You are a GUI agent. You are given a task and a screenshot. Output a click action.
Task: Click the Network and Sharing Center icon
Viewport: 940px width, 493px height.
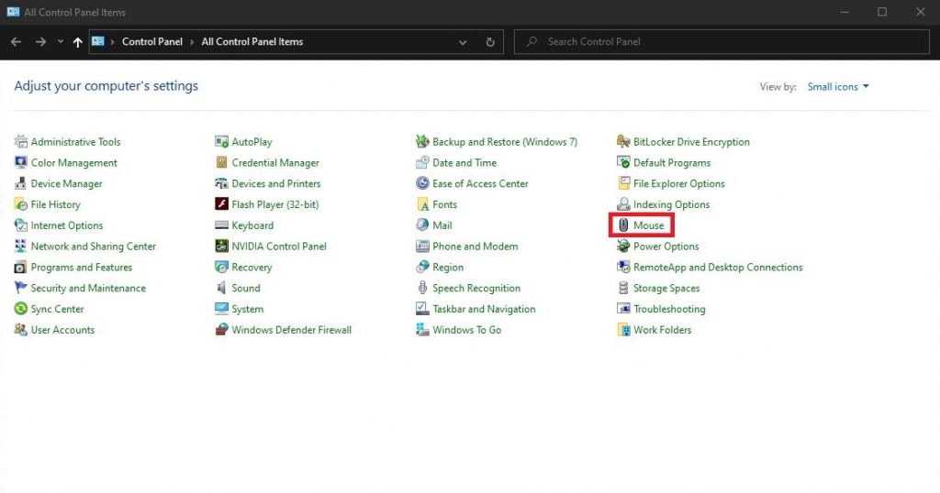[x=21, y=246]
